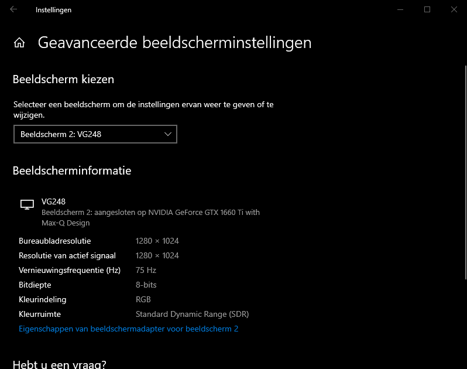Image resolution: width=467 pixels, height=369 pixels.
Task: Click the RGB value
Action: pyautogui.click(x=143, y=299)
